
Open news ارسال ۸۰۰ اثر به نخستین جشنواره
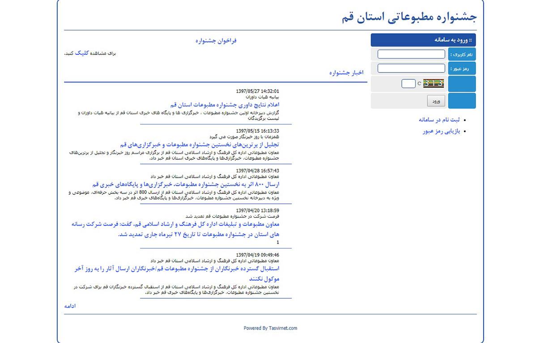[x=186, y=184]
